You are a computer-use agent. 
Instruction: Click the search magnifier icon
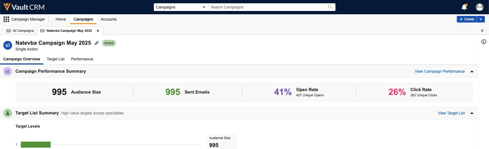330,7
